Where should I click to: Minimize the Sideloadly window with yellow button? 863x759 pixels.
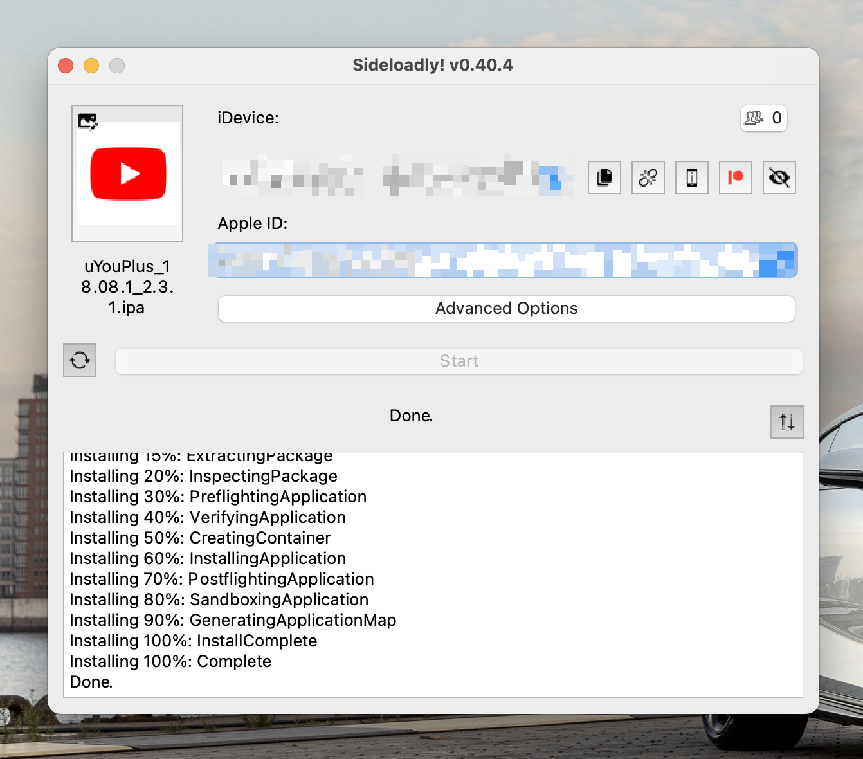(x=91, y=66)
